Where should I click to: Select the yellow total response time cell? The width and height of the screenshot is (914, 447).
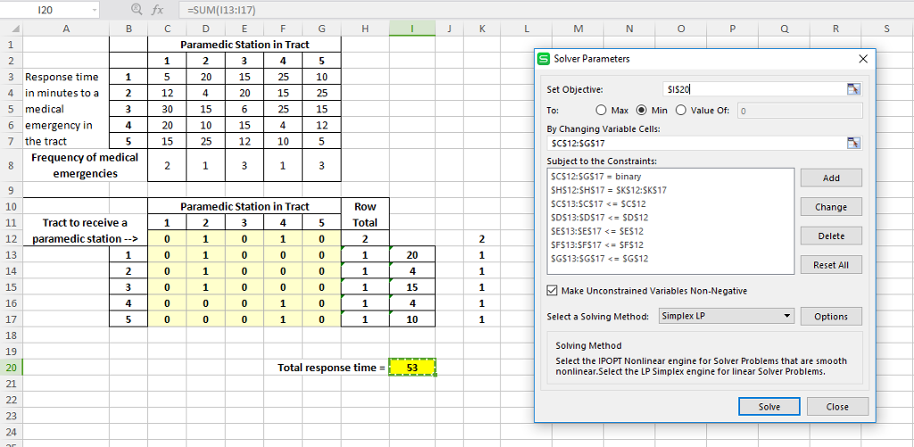(x=412, y=368)
